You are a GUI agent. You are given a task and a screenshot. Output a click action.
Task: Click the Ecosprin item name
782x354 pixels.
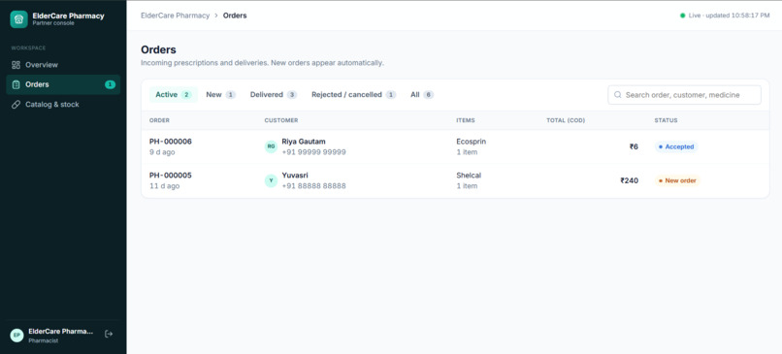click(471, 142)
